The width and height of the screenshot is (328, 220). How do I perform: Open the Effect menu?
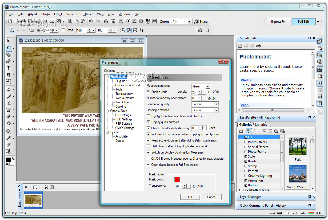click(58, 14)
